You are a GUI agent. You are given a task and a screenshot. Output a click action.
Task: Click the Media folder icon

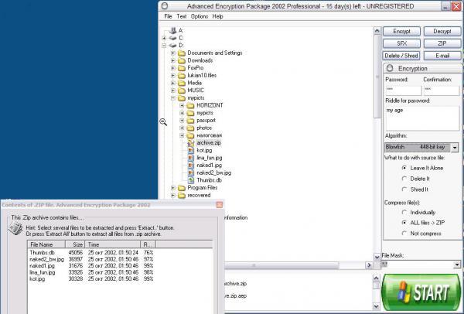click(182, 83)
